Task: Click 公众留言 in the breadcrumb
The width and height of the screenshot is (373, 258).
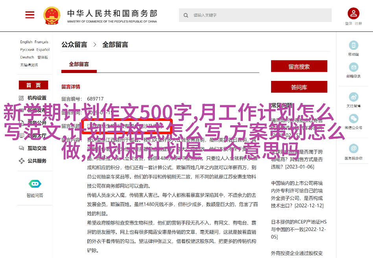Action: 74,45
